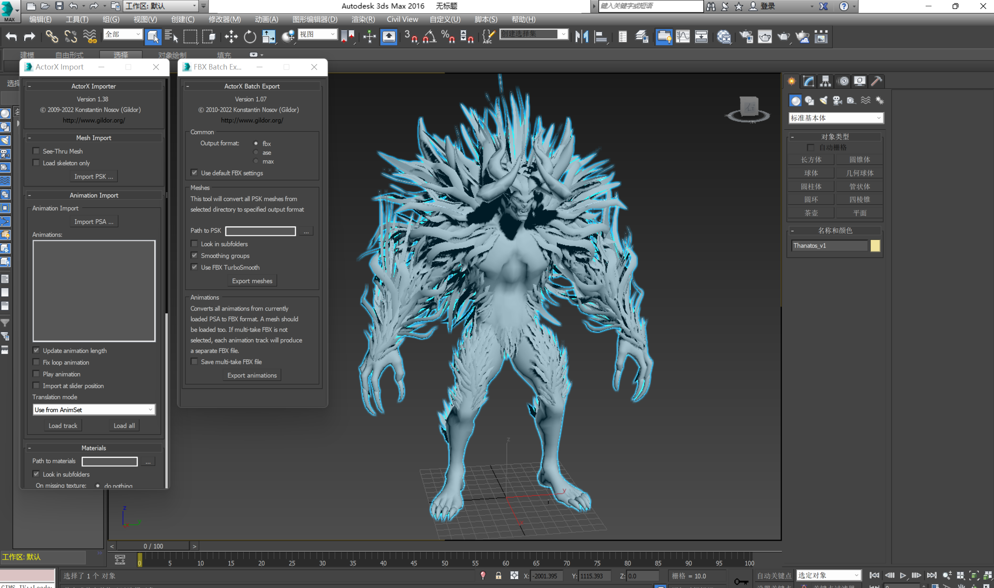Toggle selection lock icon in status bar
Viewport: 994px width, 588px height.
[x=499, y=576]
